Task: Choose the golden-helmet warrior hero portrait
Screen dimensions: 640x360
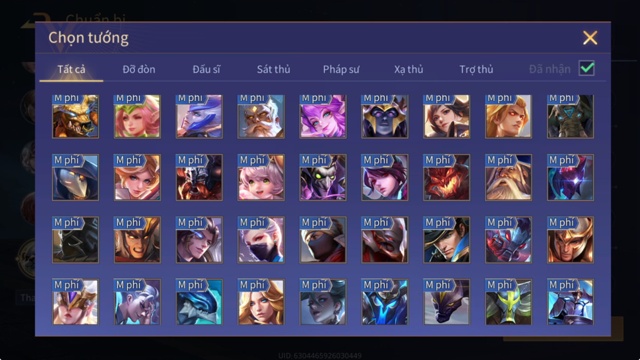Action: click(570, 240)
